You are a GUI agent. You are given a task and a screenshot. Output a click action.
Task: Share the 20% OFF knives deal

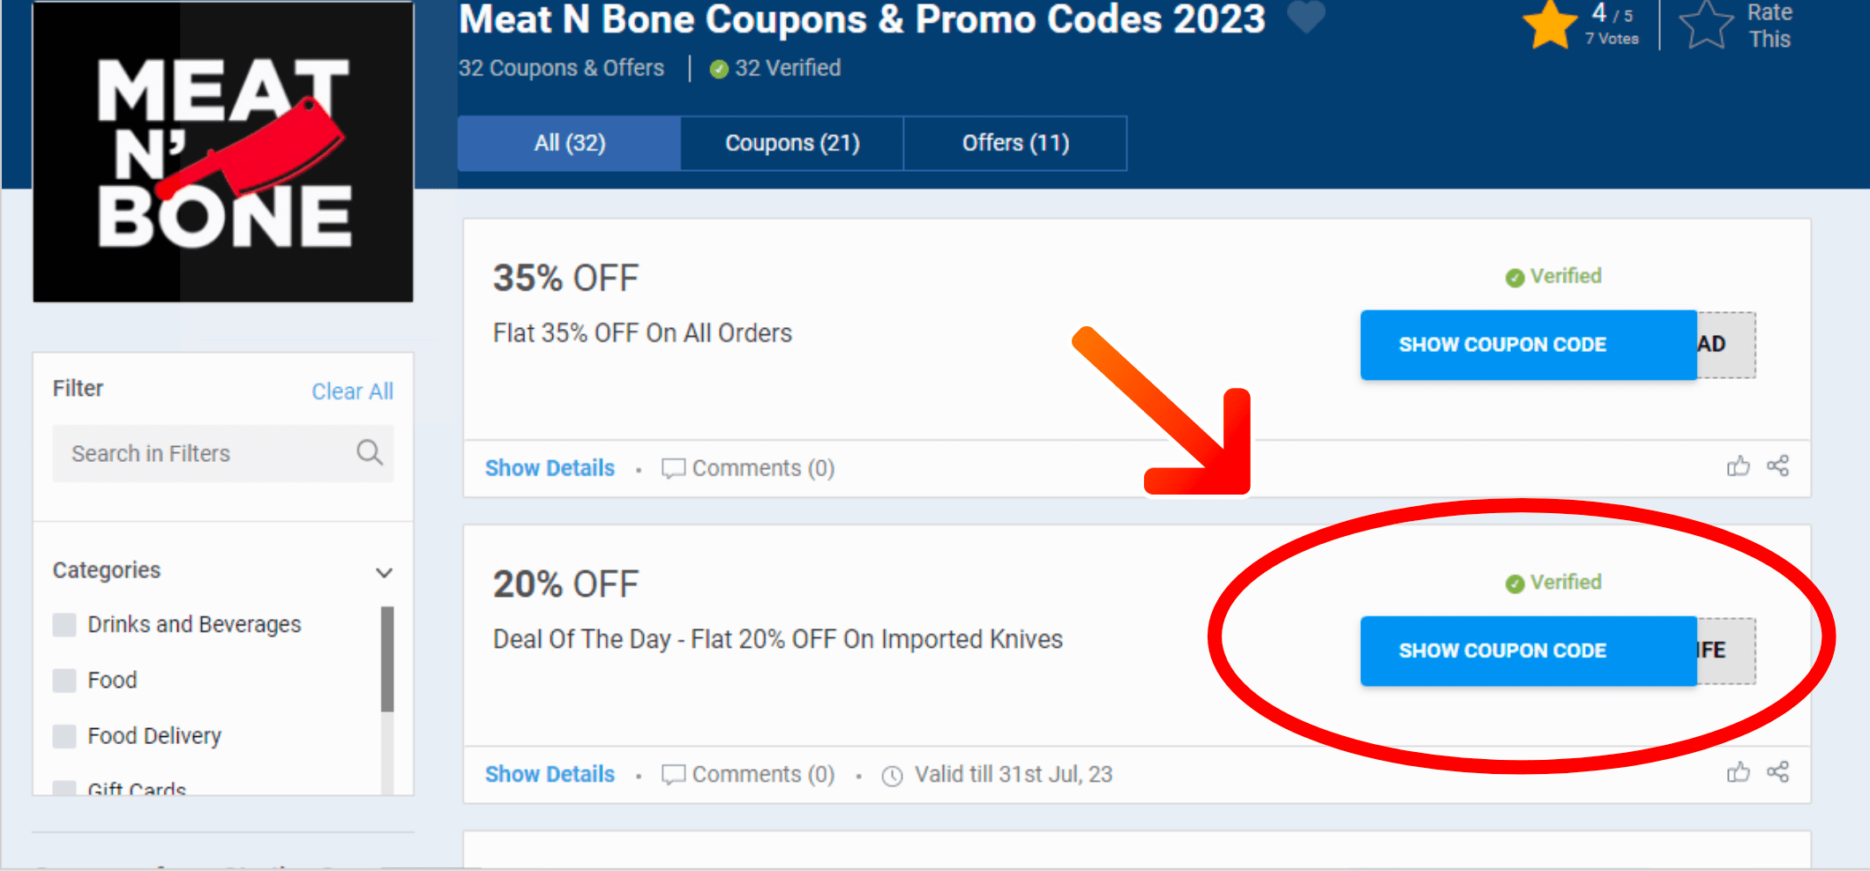point(1778,773)
